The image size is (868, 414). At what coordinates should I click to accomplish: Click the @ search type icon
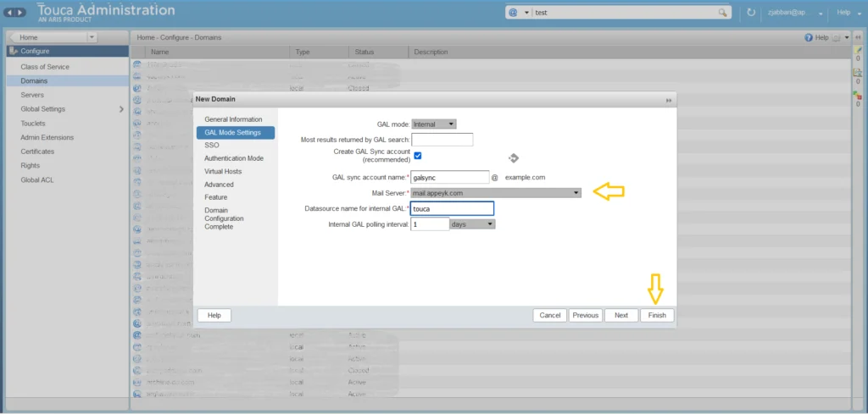[513, 12]
